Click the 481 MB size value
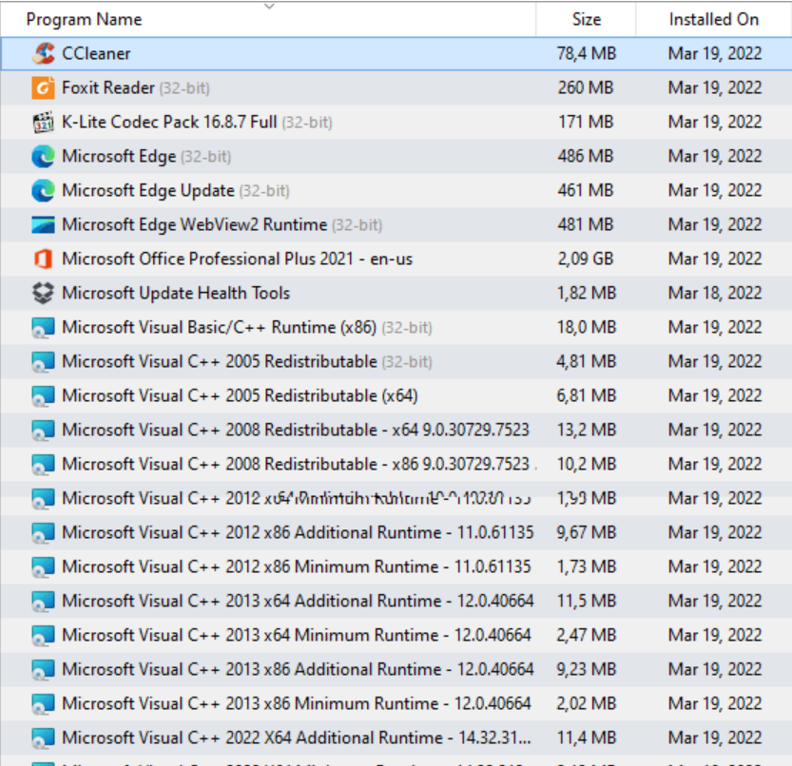This screenshot has height=766, width=792. [586, 224]
